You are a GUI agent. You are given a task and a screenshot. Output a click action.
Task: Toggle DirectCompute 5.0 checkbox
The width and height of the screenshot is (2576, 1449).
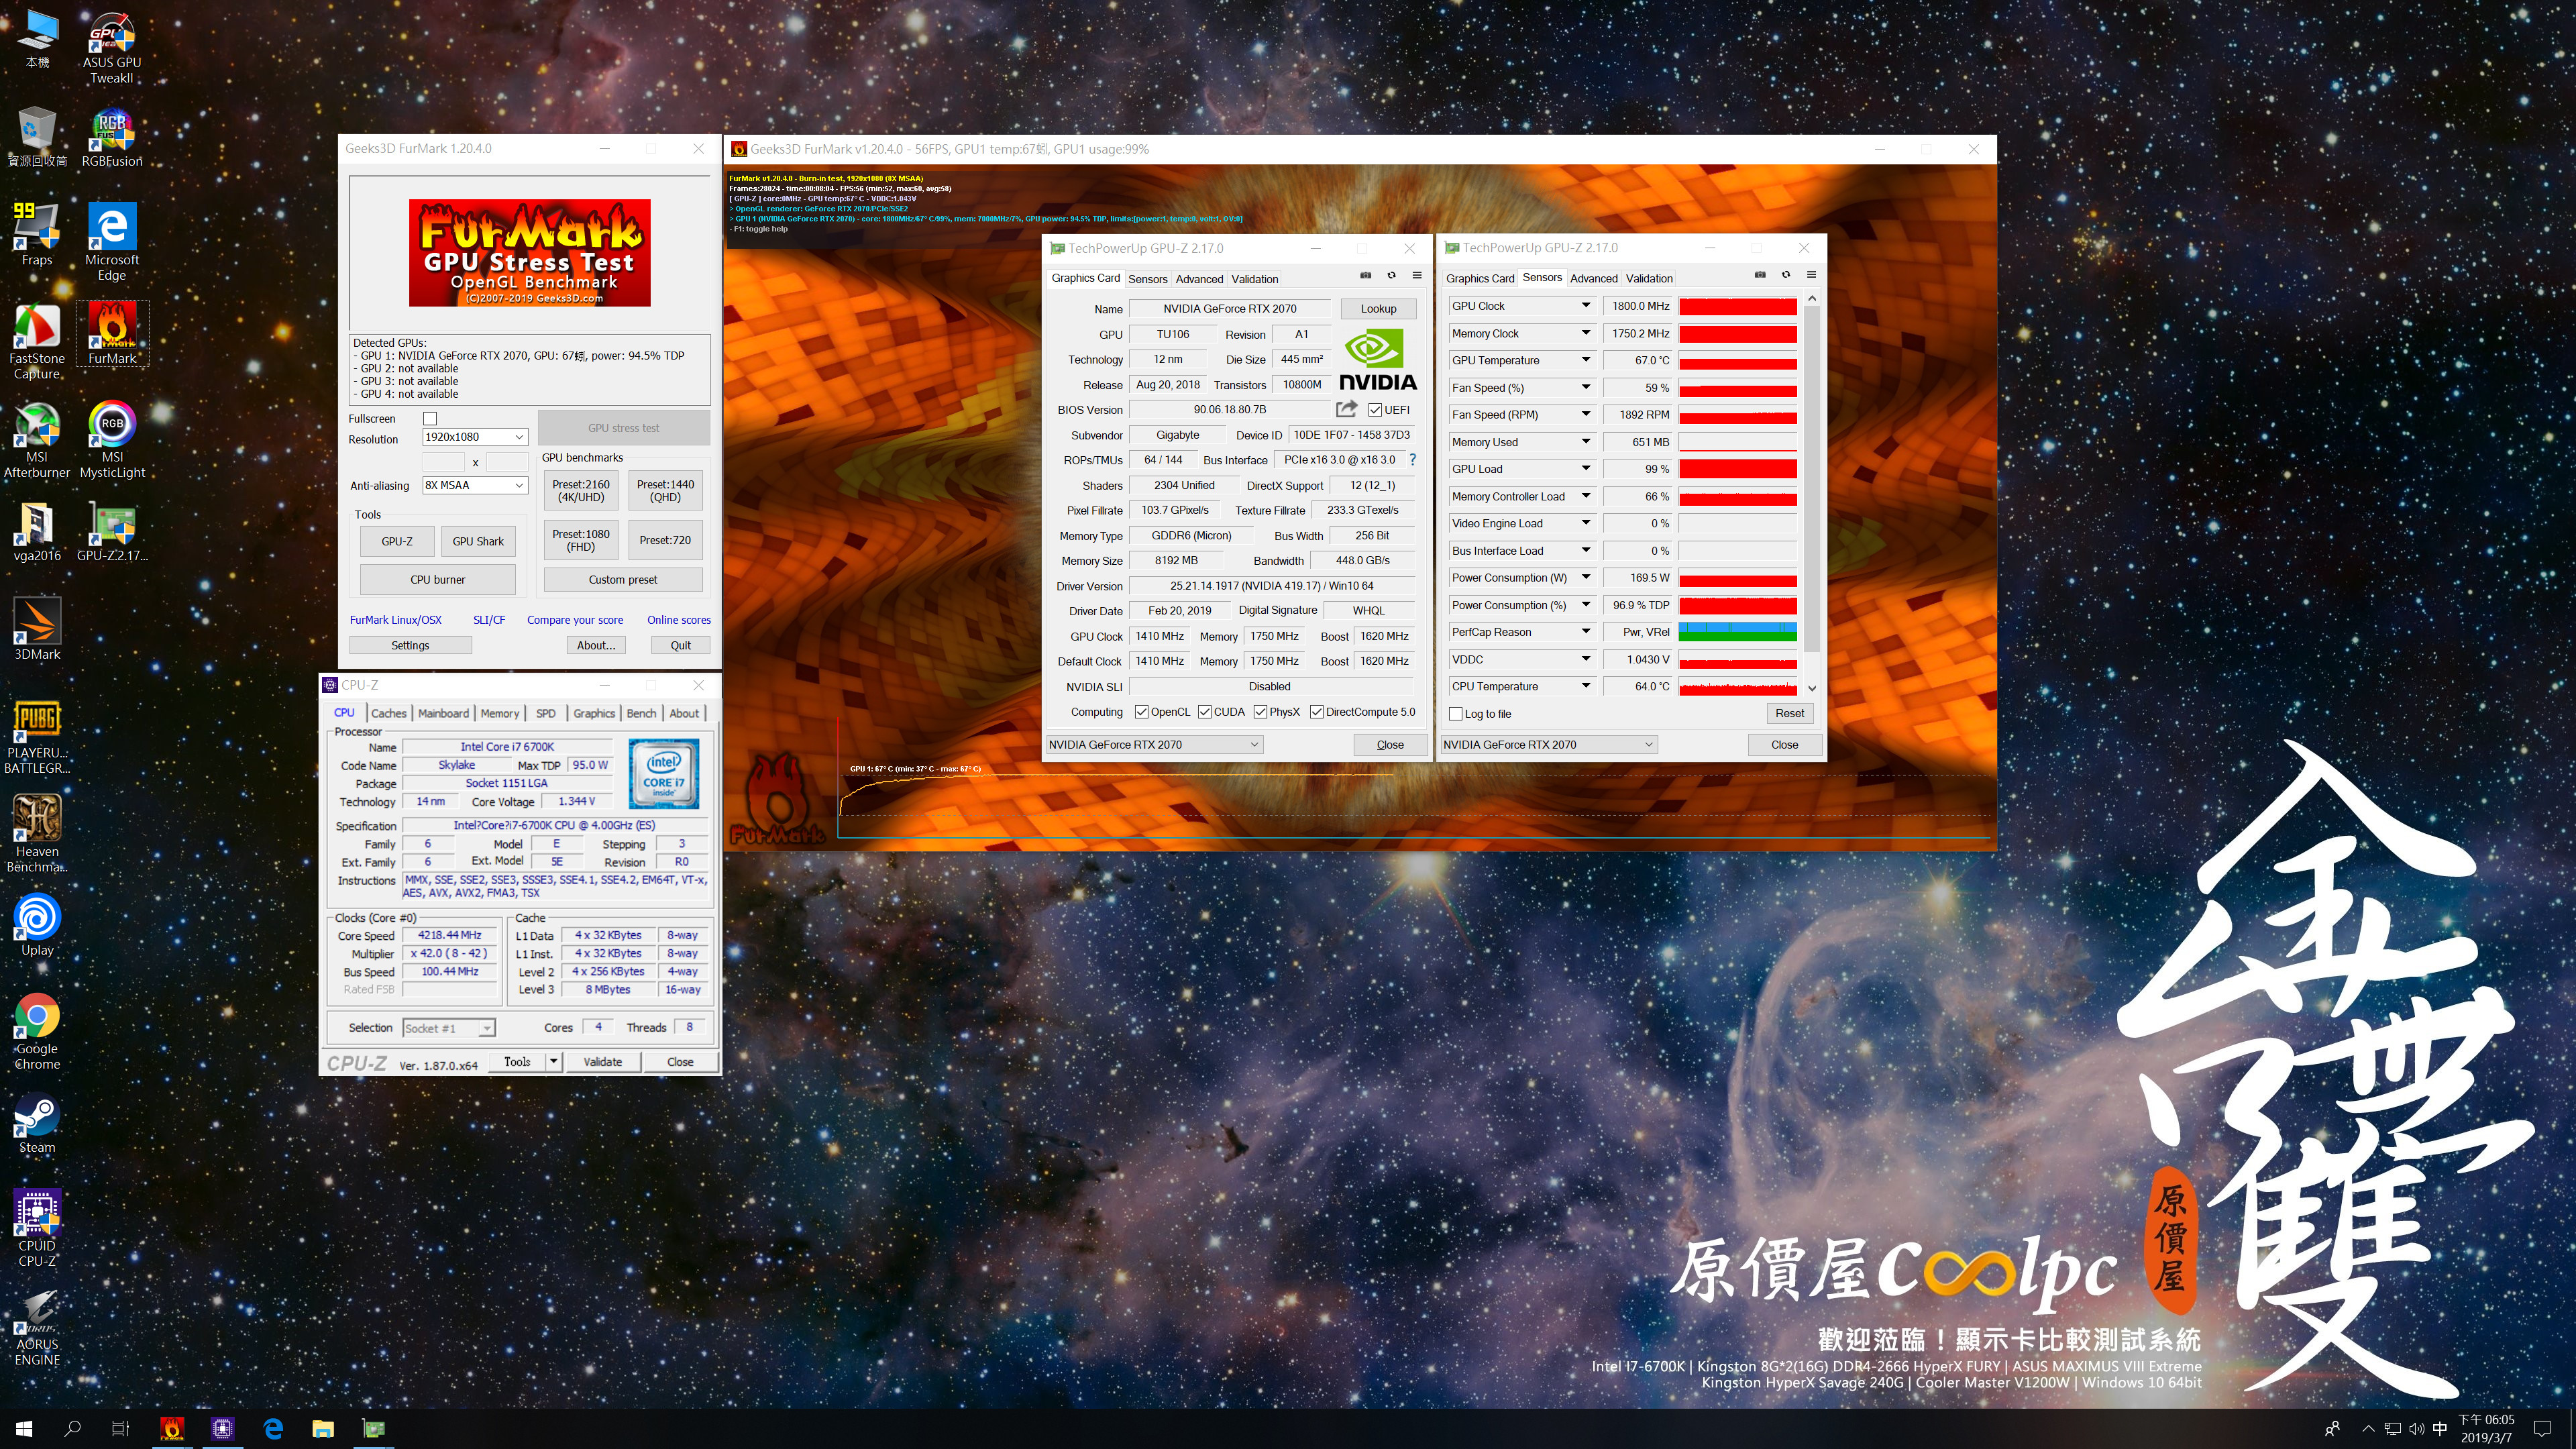point(1316,712)
